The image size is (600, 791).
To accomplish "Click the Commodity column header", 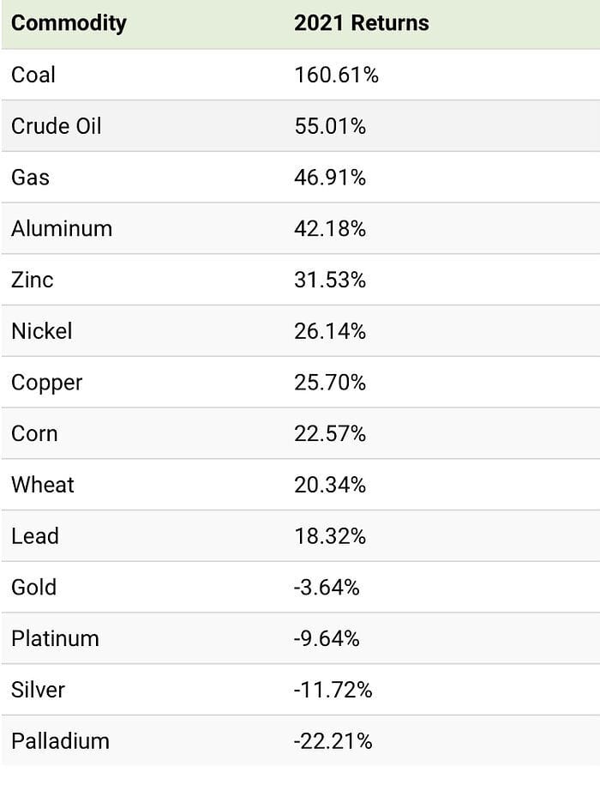I will click(69, 24).
